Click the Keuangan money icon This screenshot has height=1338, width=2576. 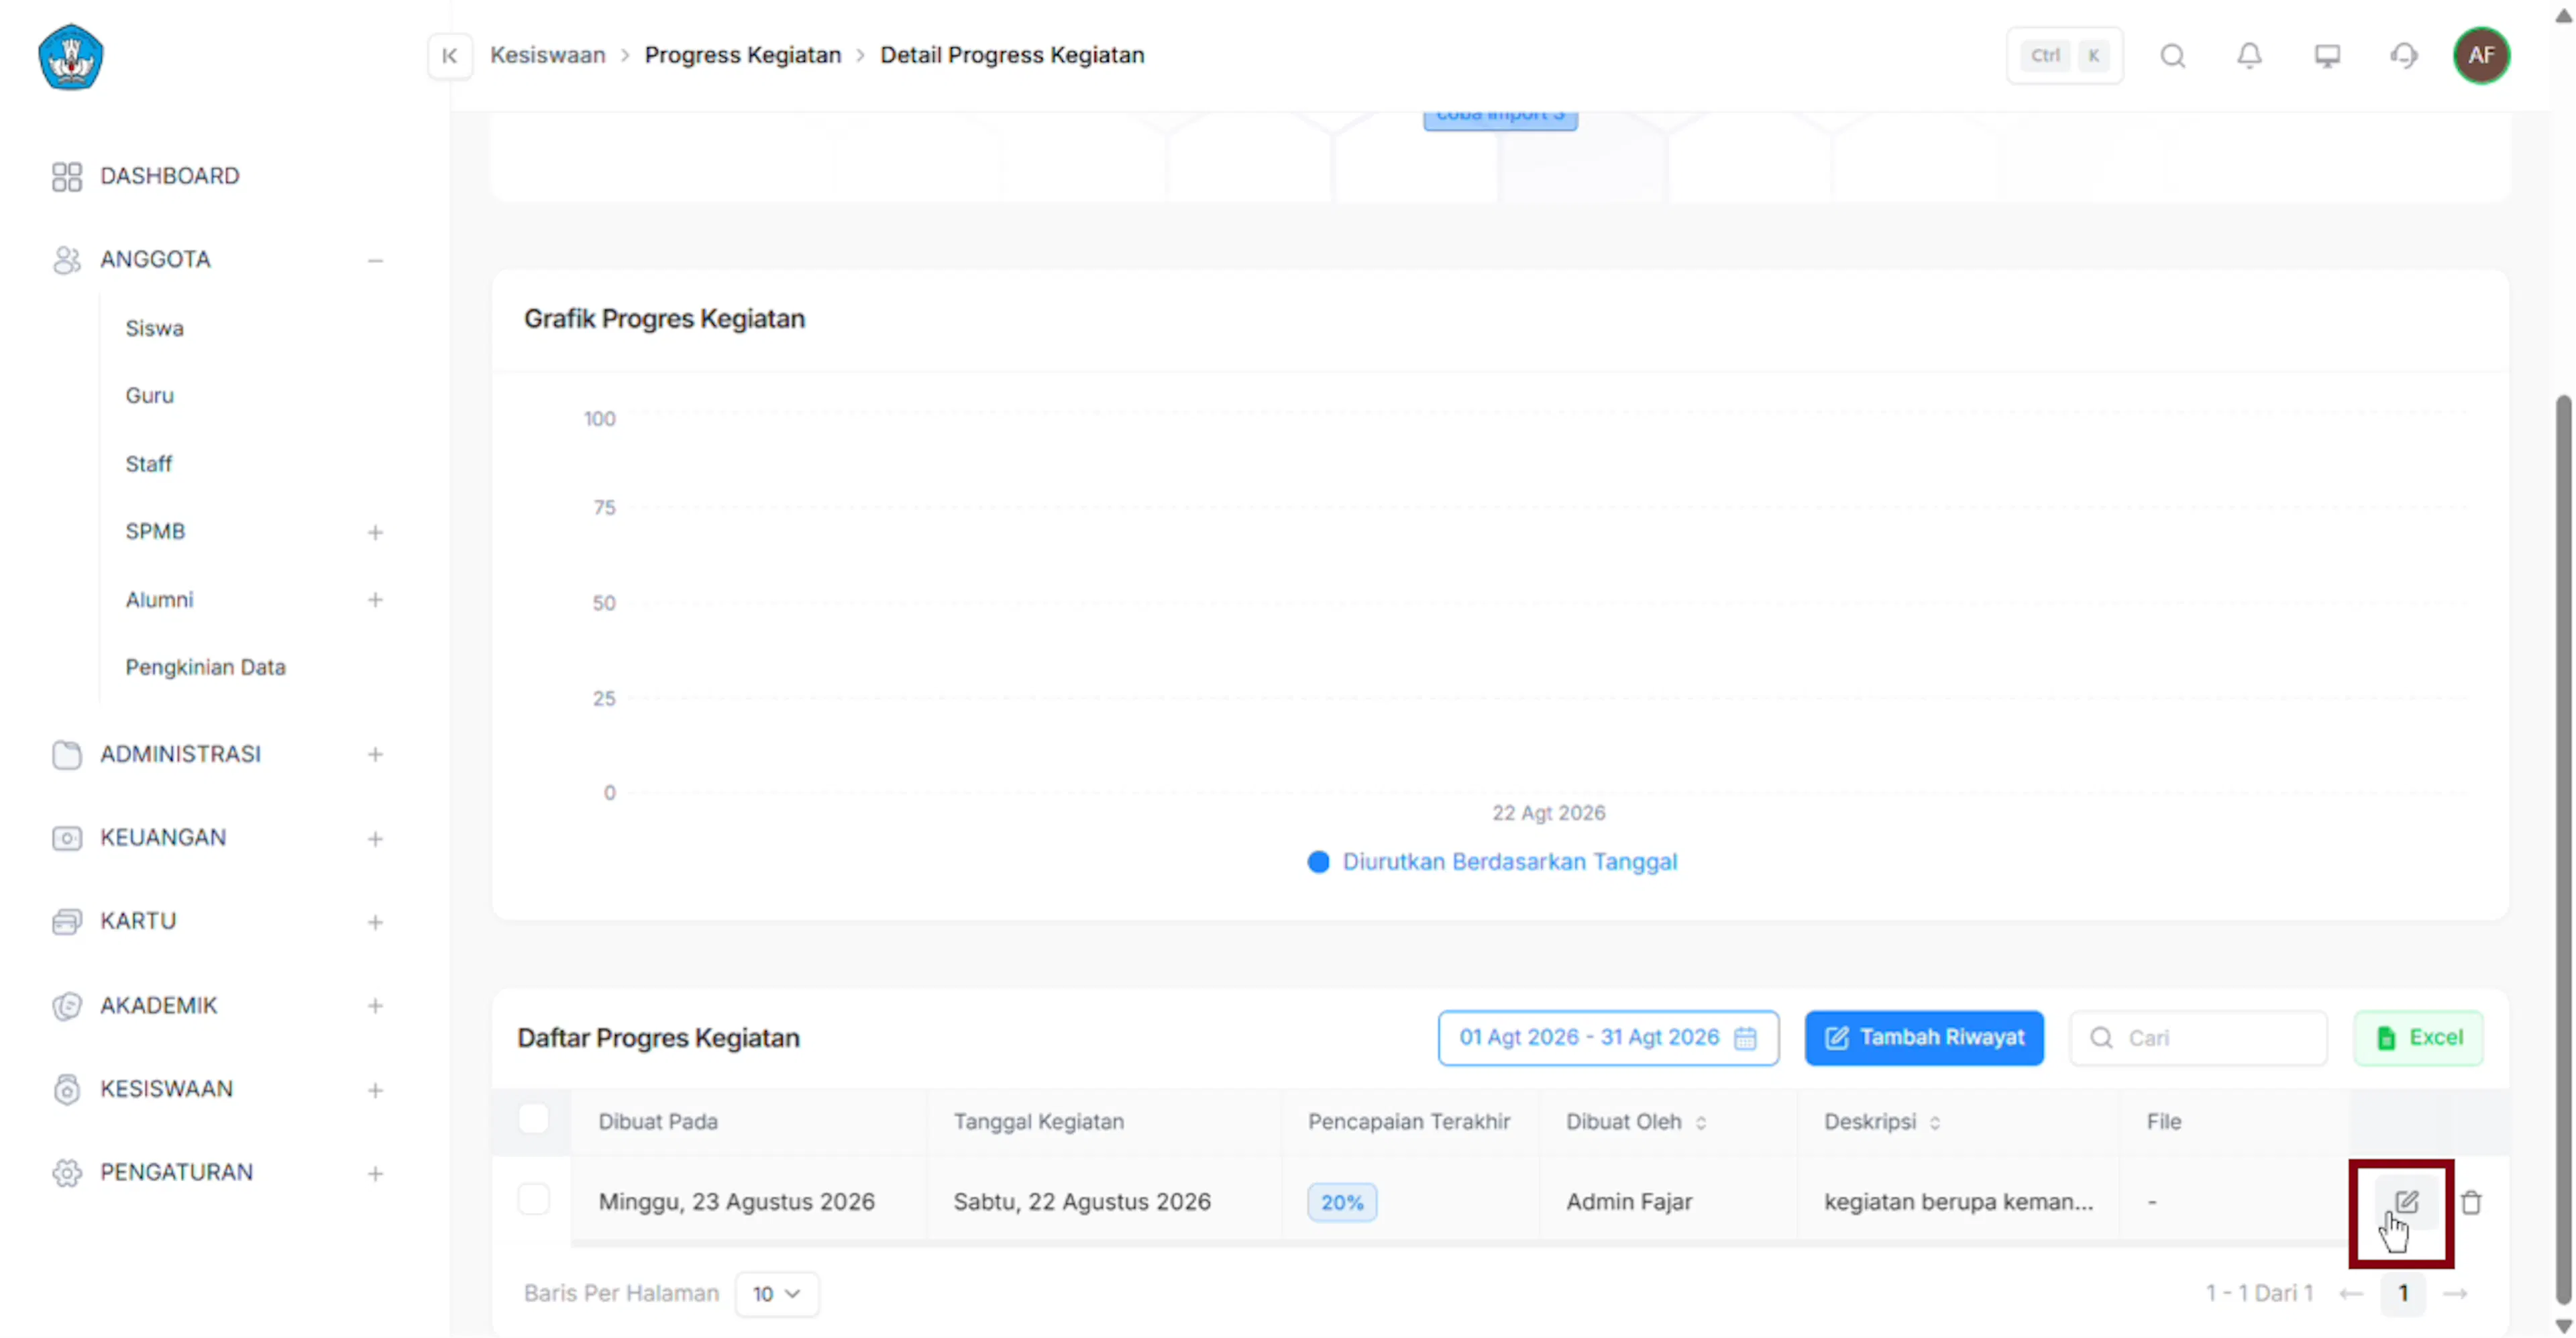(67, 838)
